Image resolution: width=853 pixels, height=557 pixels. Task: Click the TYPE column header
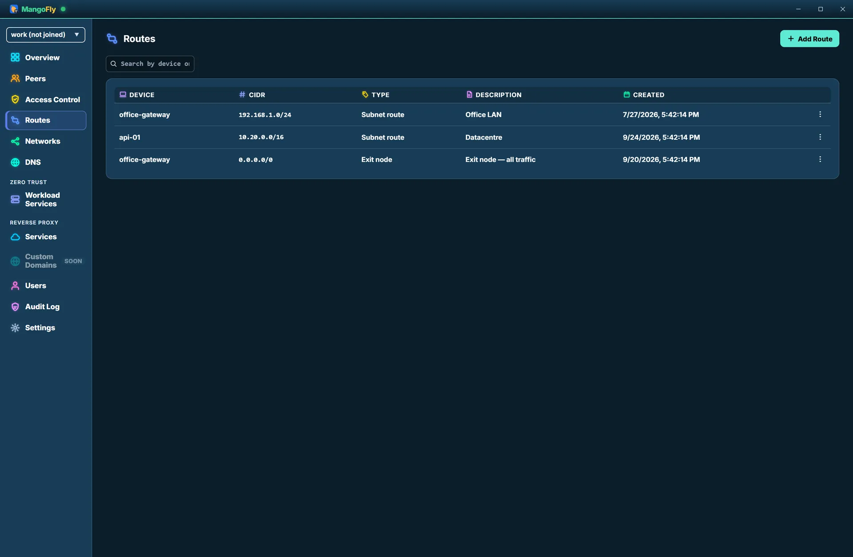[x=375, y=95]
